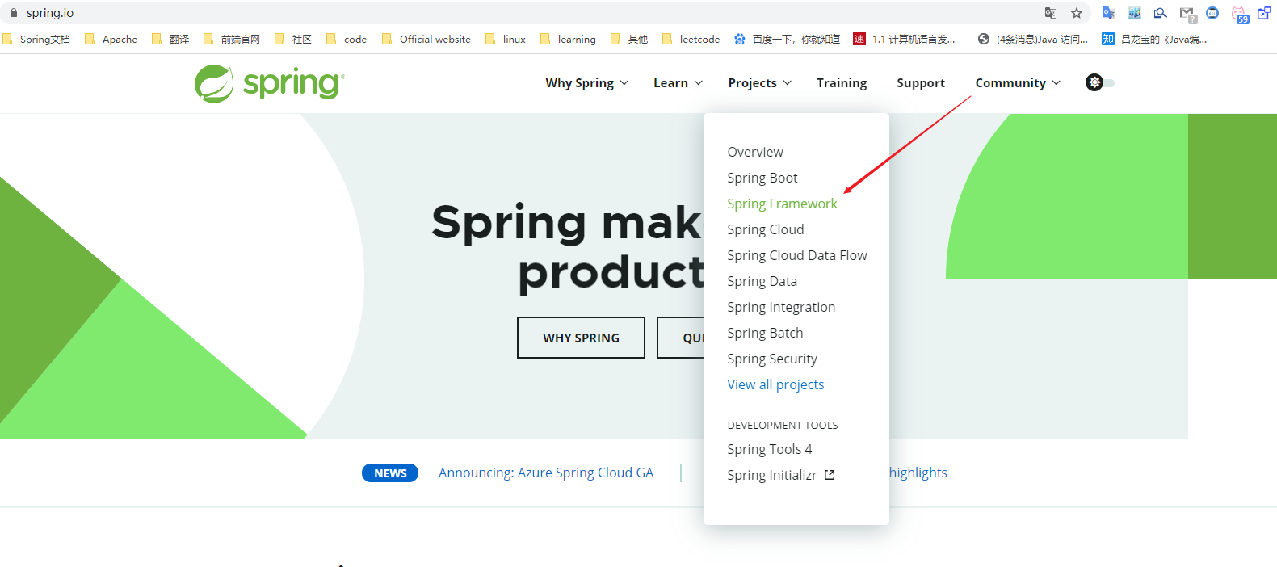
Task: Click the blue pop-out window extension icon
Action: pos(1264,13)
